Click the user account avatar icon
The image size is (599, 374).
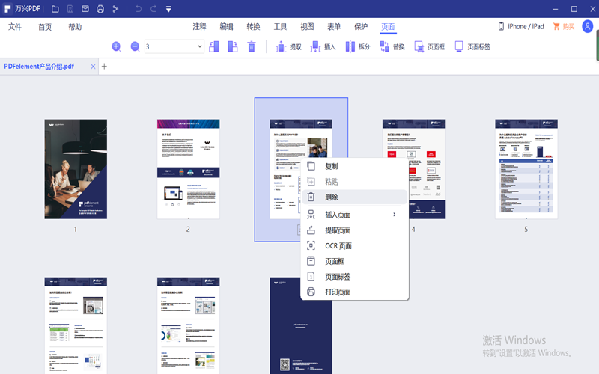pyautogui.click(x=587, y=27)
